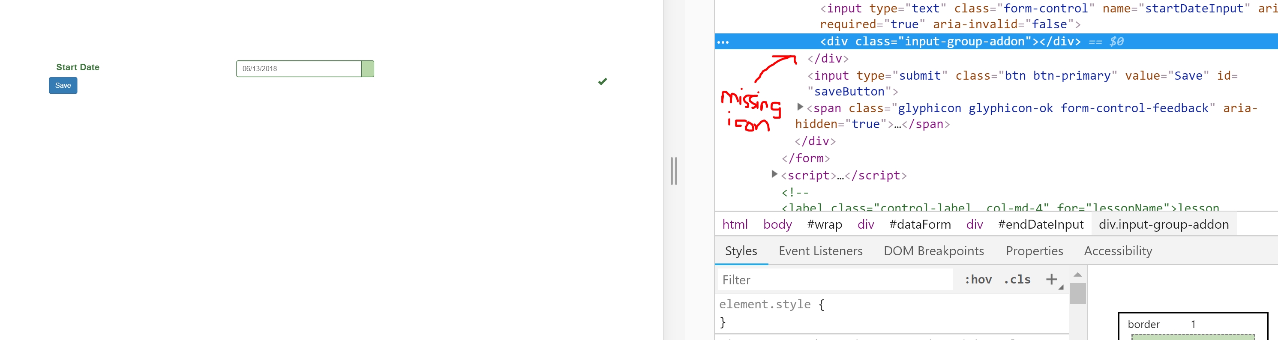Image resolution: width=1278 pixels, height=340 pixels.
Task: Open the Properties tab
Action: click(x=1035, y=251)
